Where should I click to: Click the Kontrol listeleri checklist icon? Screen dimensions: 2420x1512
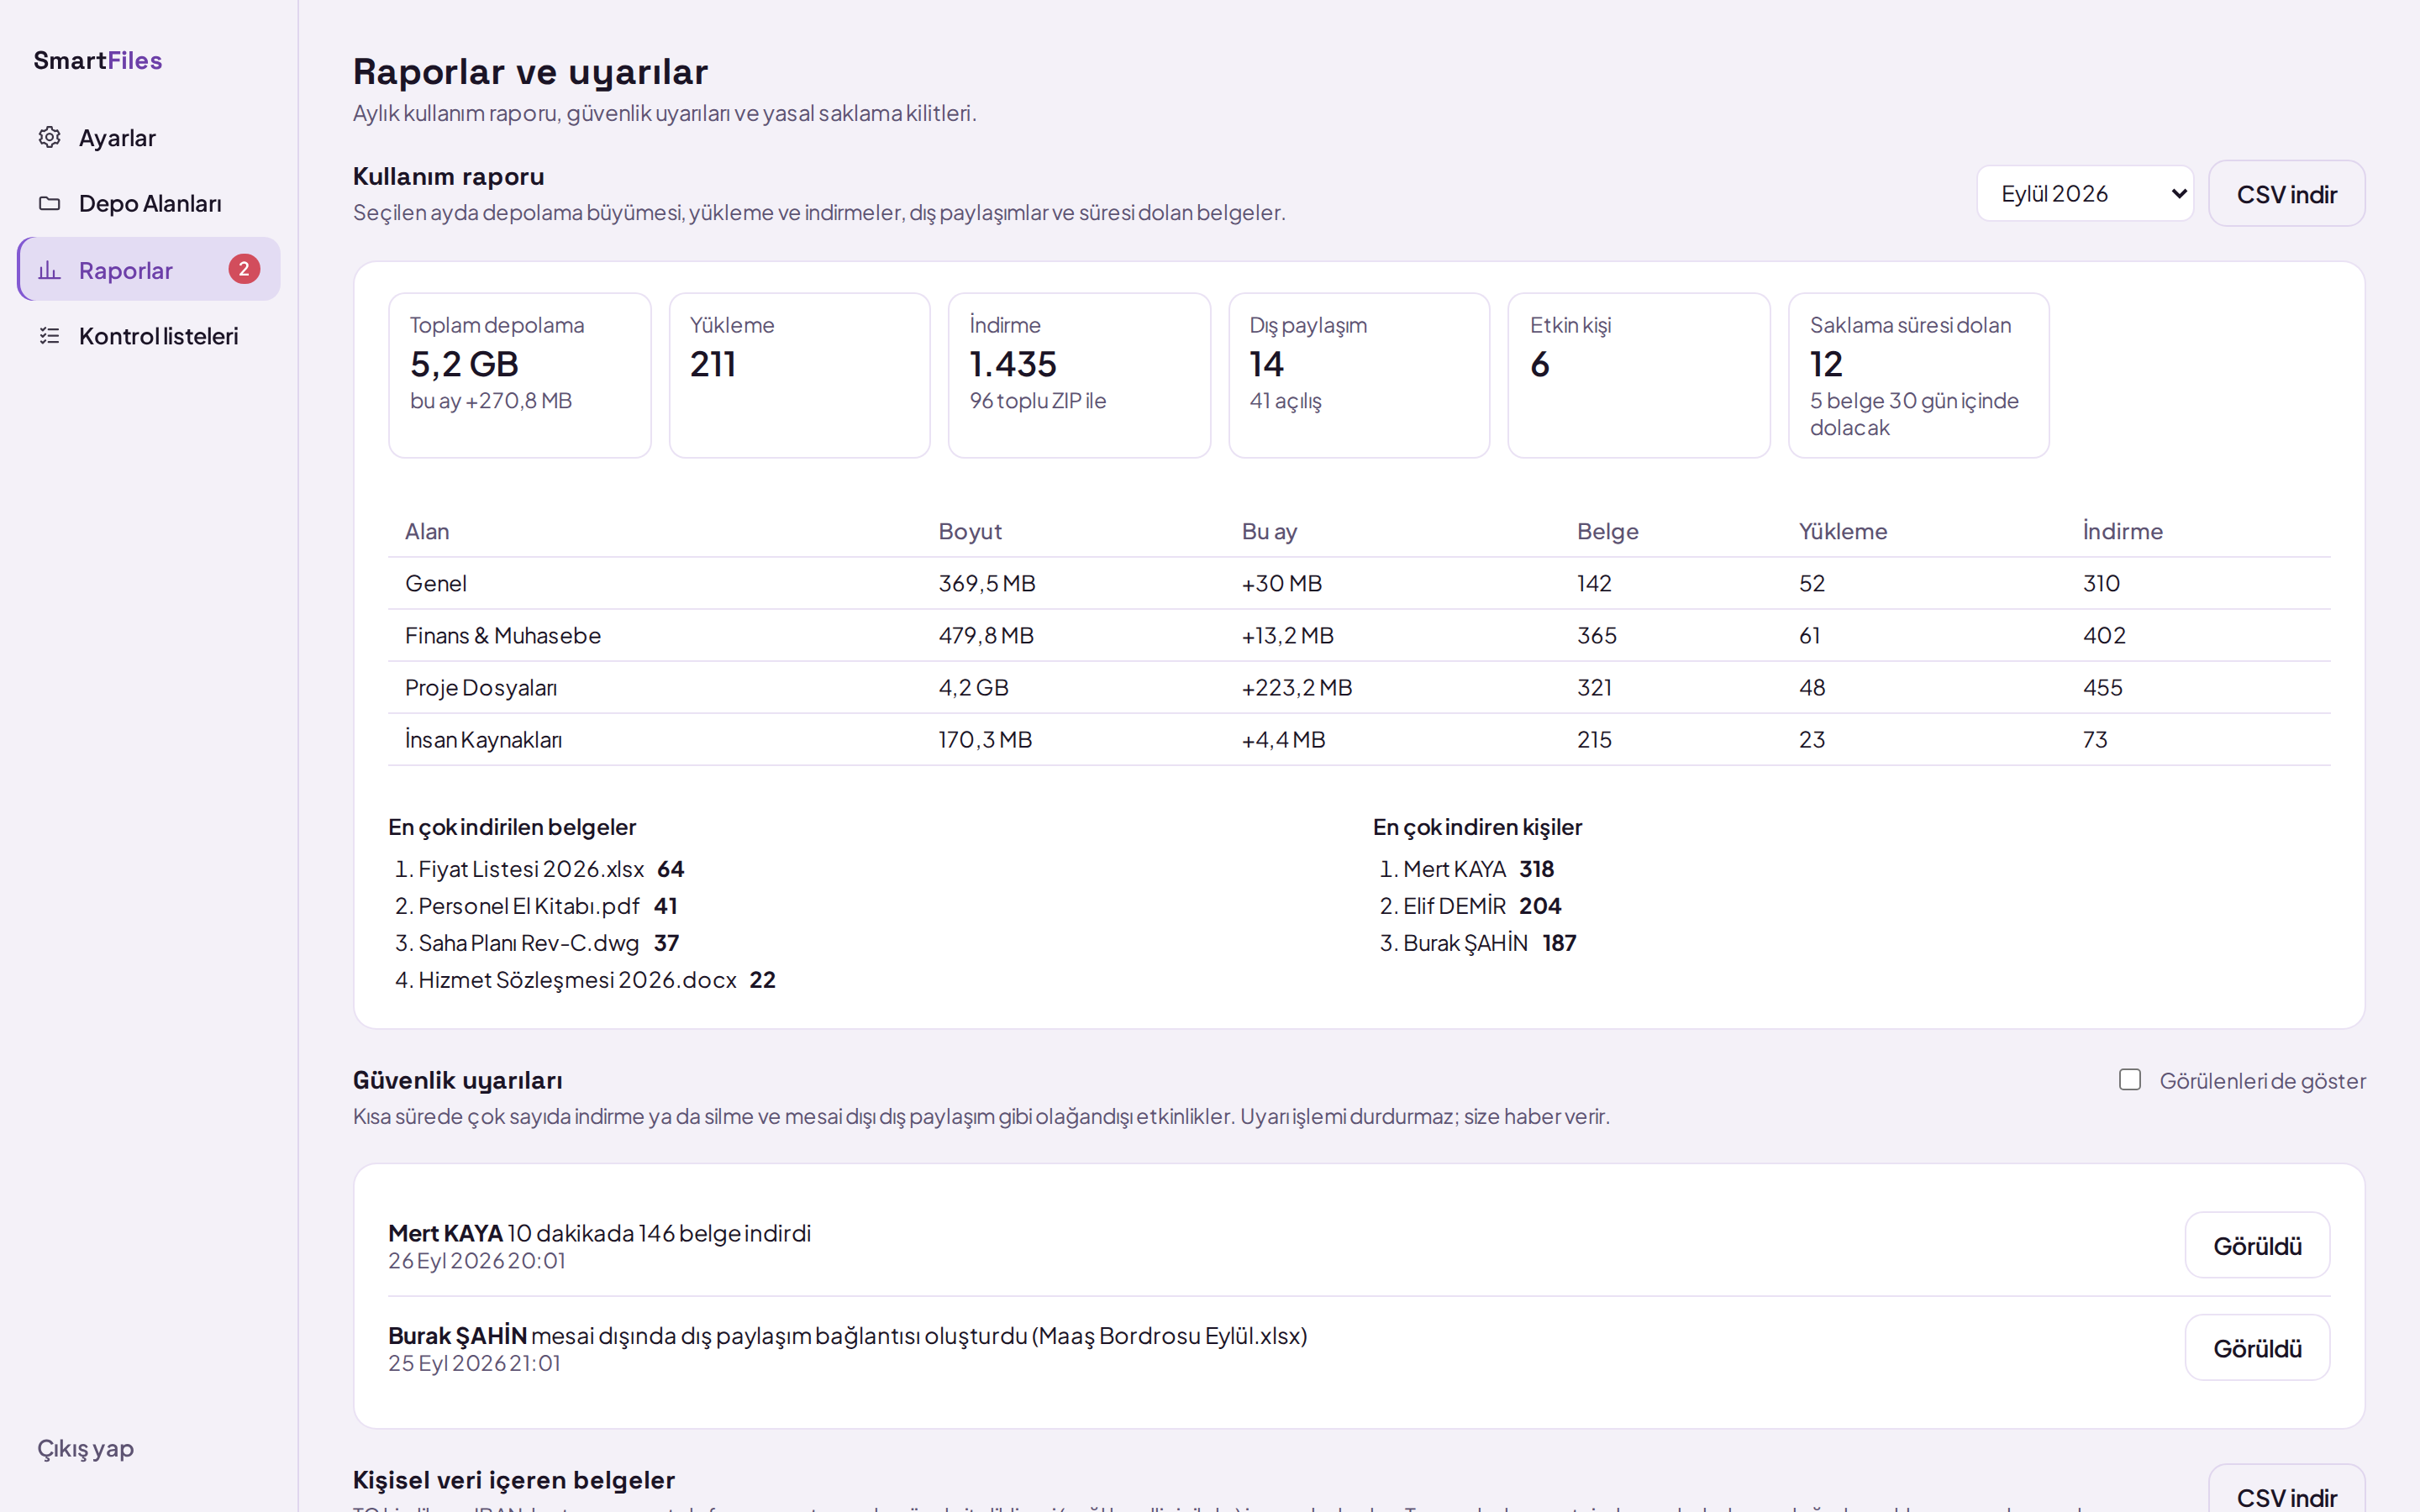49,336
